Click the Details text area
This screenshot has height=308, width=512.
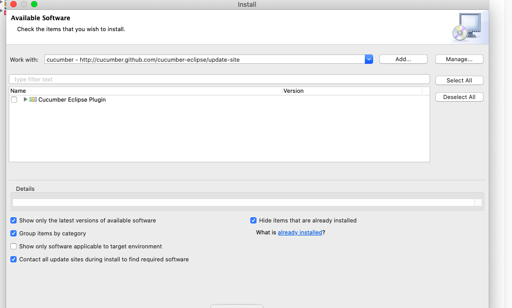coord(243,203)
